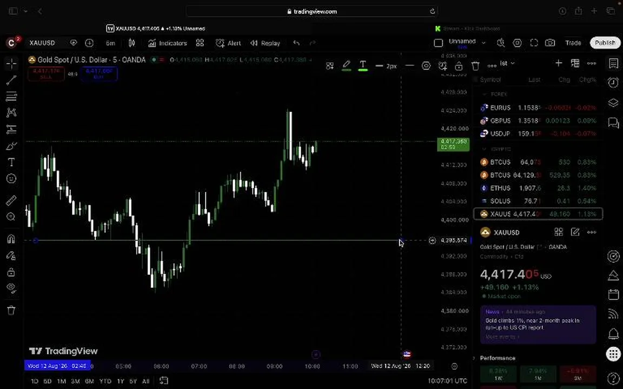The height and width of the screenshot is (389, 623).
Task: Change the line style in drawing toolbar
Action: point(409,66)
